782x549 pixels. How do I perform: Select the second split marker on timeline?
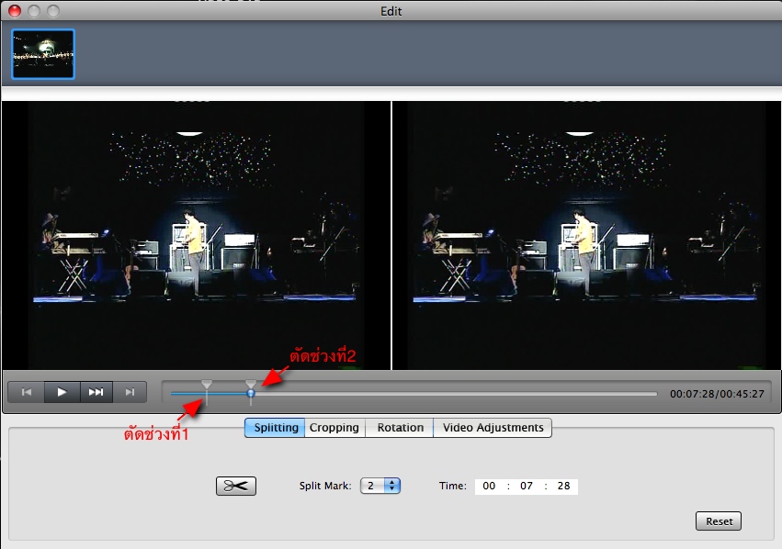pyautogui.click(x=251, y=384)
